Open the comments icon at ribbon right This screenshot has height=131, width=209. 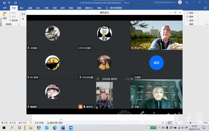pos(205,8)
